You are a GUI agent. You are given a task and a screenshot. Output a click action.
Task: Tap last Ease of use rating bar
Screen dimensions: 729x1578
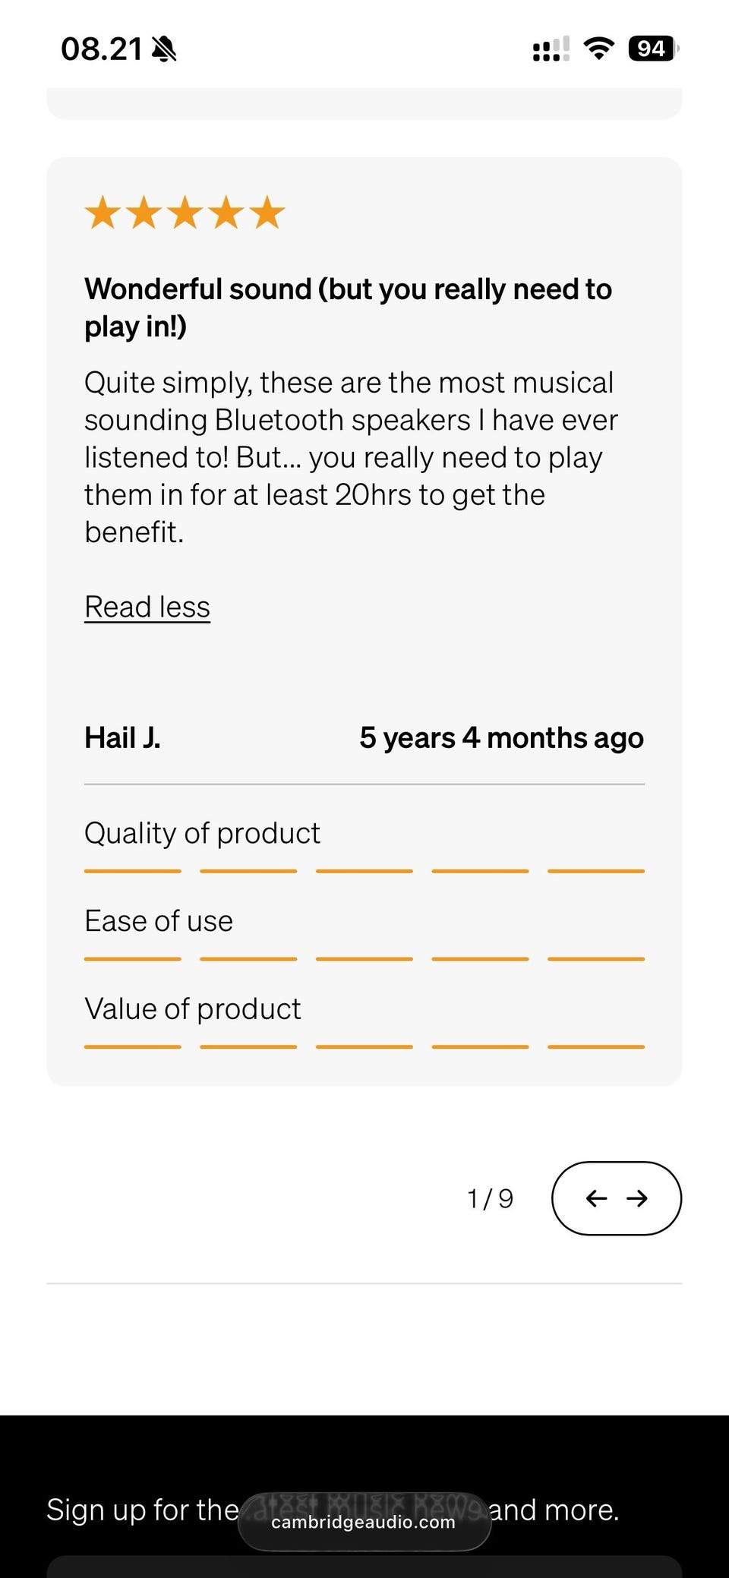click(596, 959)
